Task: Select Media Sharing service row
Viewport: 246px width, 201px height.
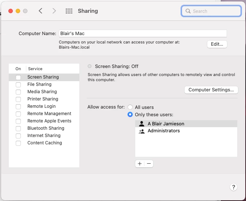Action: [44, 92]
